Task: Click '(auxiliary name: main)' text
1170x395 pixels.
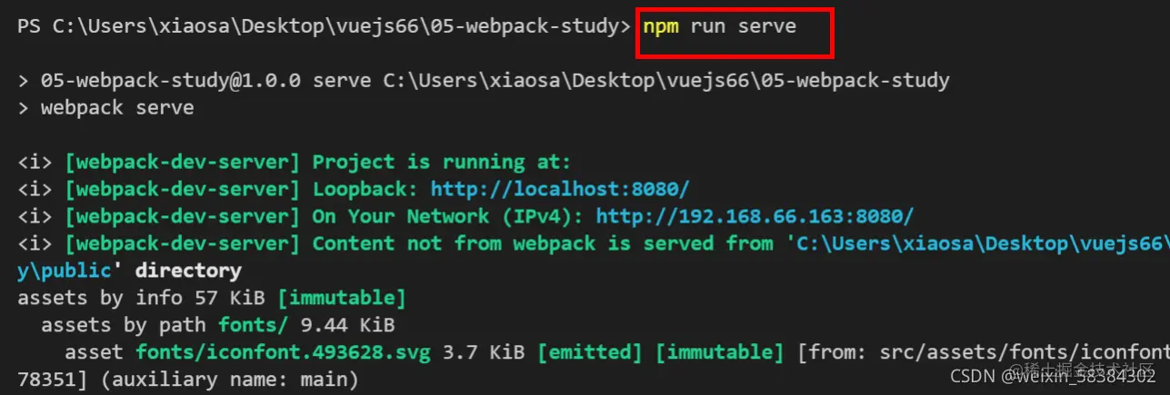Action: click(229, 380)
